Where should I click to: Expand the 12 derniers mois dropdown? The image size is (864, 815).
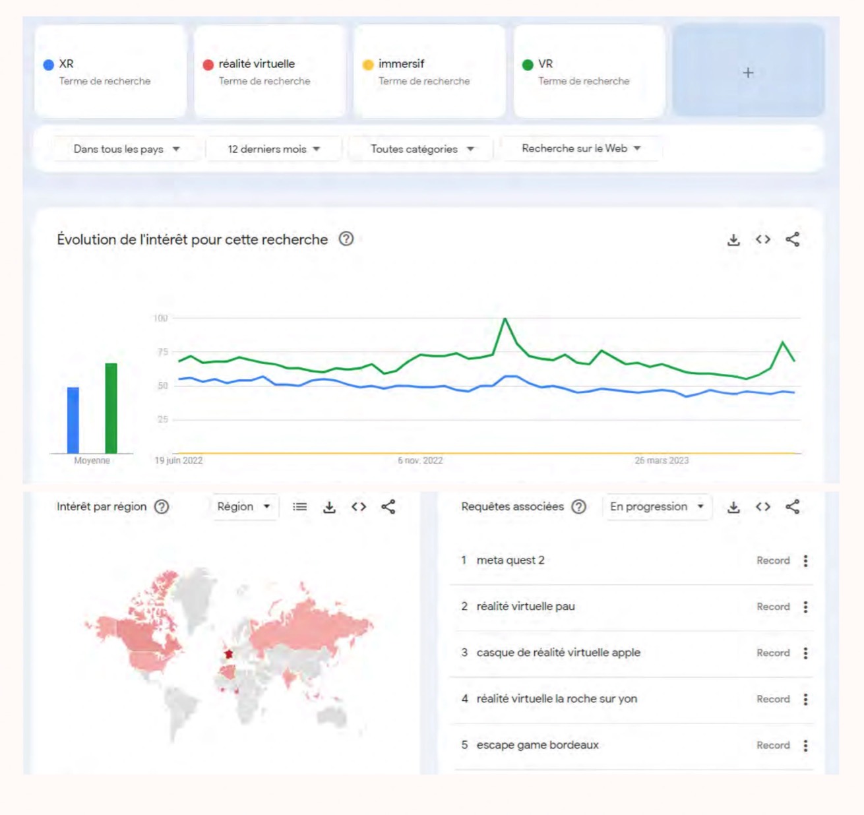[274, 149]
